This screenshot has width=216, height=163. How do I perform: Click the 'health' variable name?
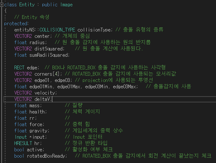(37, 112)
